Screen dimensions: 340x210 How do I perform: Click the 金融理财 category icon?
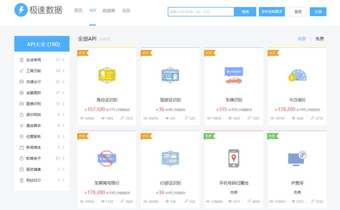[x=21, y=93]
